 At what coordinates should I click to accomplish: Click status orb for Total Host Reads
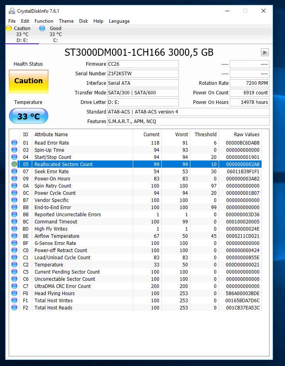(14, 307)
